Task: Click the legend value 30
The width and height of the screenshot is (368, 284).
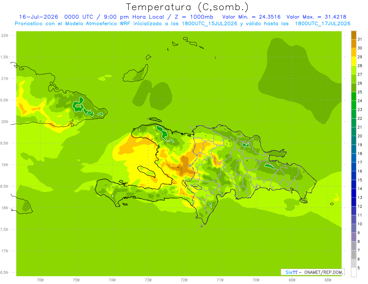Action: (x=360, y=48)
